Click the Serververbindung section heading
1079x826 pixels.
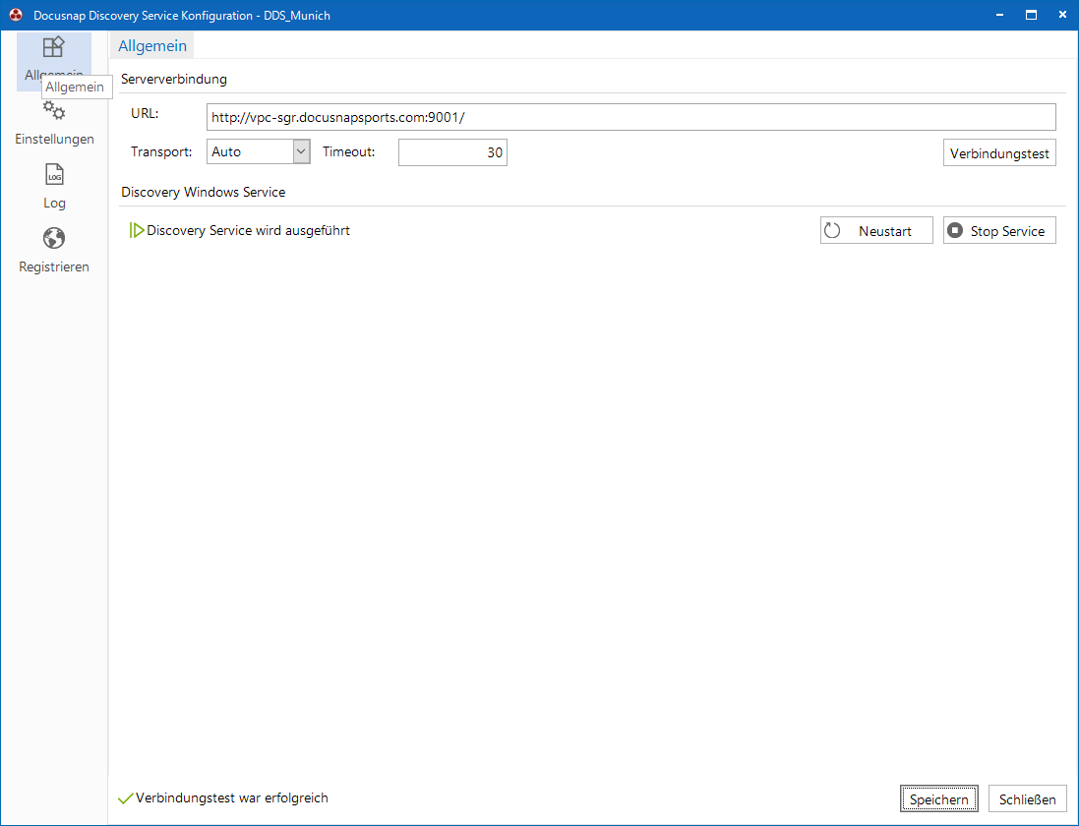pyautogui.click(x=173, y=79)
